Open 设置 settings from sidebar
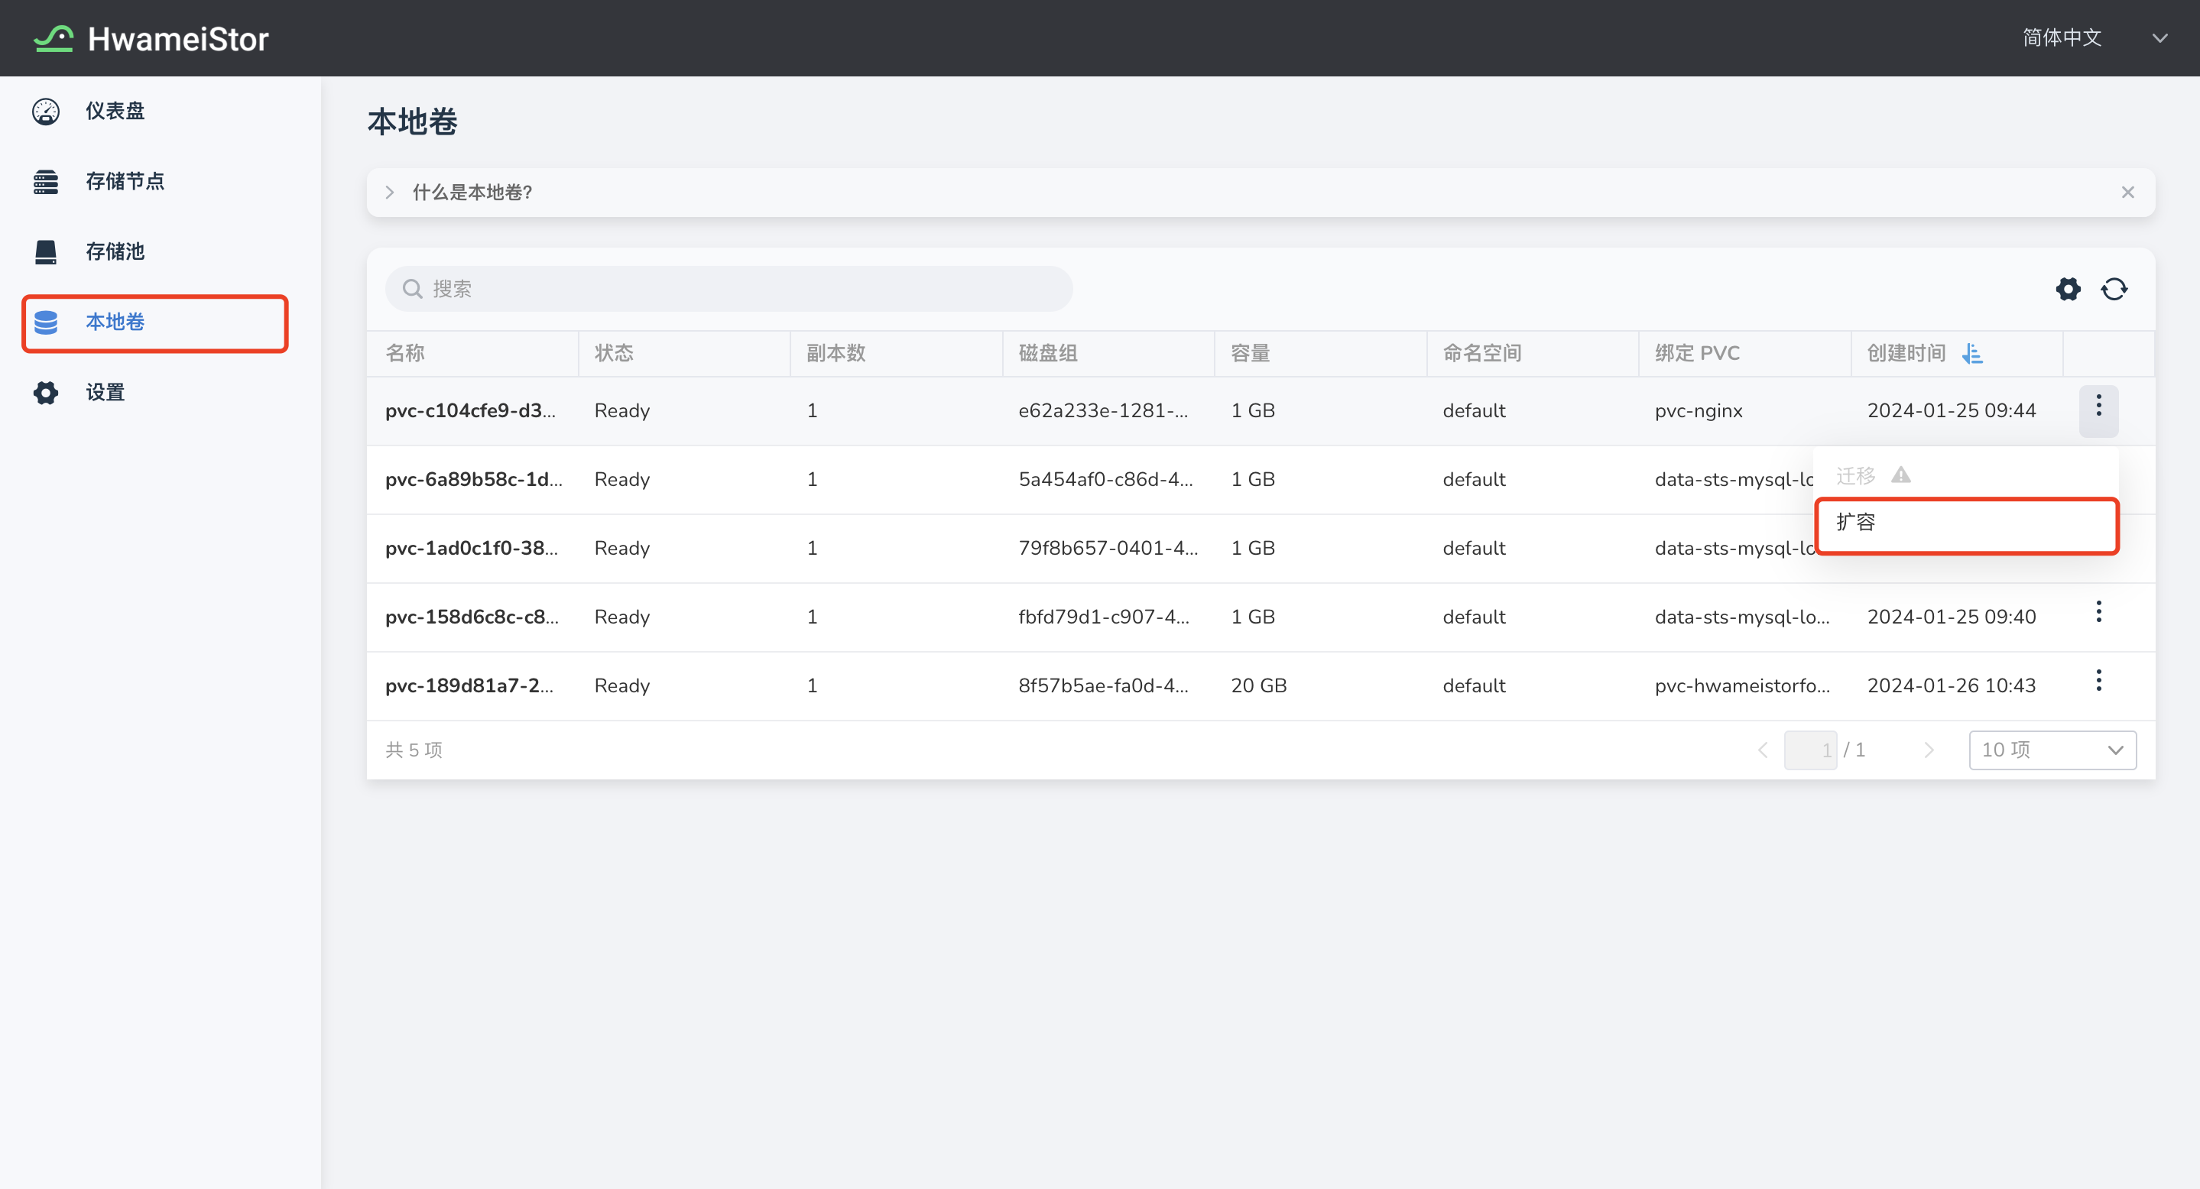The height and width of the screenshot is (1189, 2200). pos(104,393)
